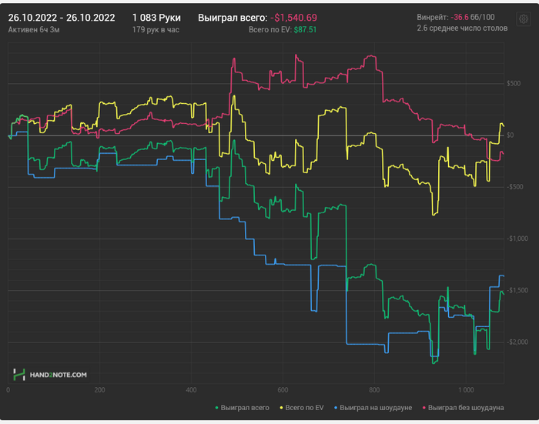Image resolution: width=539 pixels, height=424 pixels.
Task: Toggle the 'Всего по EV' yellow legend entry
Action: (x=302, y=408)
